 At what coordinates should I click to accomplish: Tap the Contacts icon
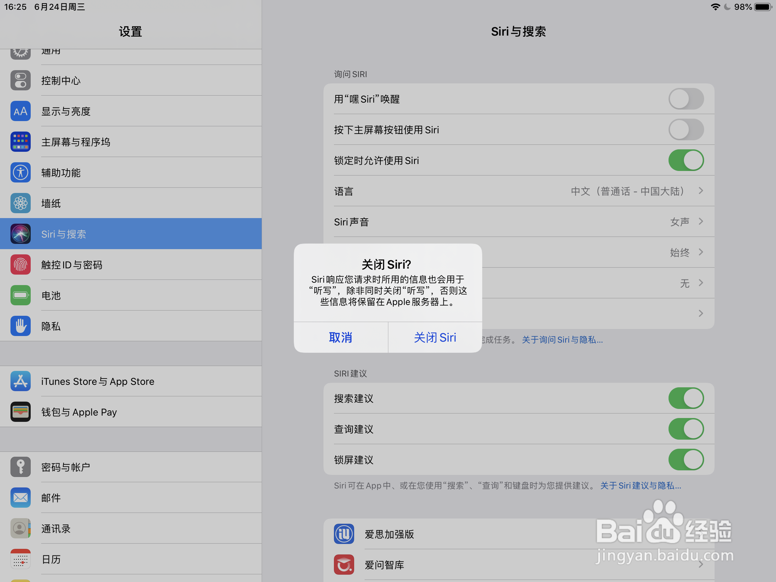pyautogui.click(x=20, y=528)
